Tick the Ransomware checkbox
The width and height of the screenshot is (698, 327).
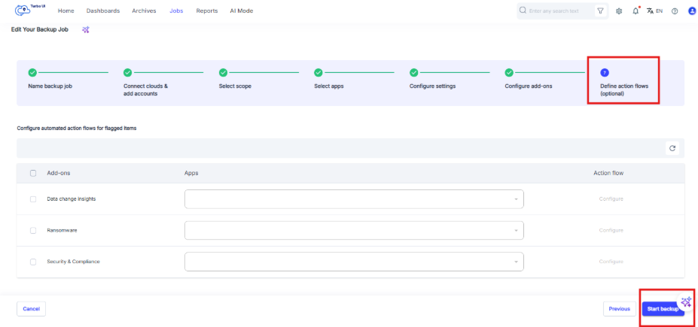33,231
